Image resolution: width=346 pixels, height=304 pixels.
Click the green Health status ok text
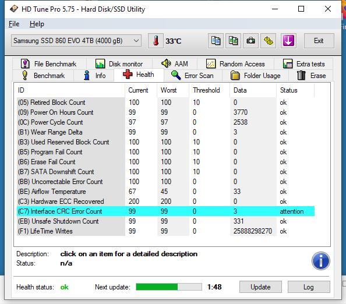65,287
